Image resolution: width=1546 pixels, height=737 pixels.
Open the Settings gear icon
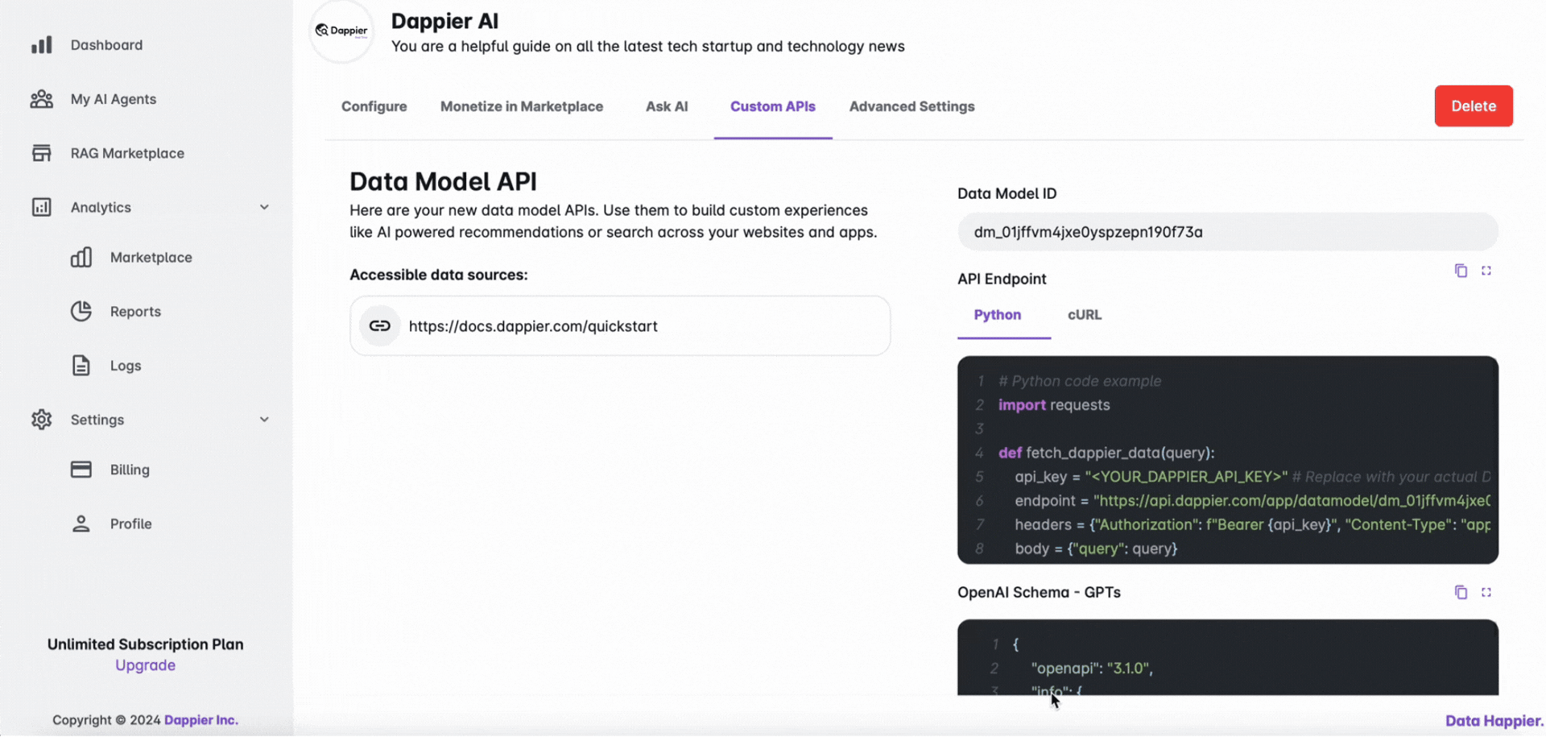pos(41,420)
